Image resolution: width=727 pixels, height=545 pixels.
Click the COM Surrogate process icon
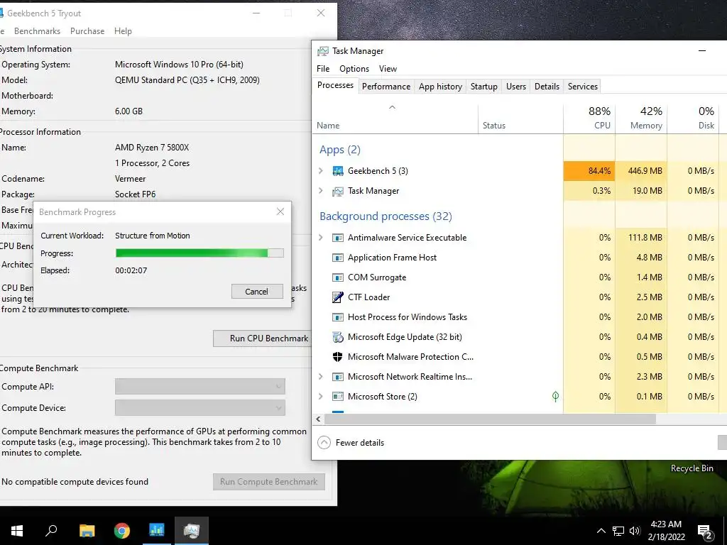[x=337, y=277]
